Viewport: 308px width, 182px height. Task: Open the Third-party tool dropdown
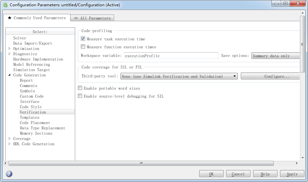(179, 76)
